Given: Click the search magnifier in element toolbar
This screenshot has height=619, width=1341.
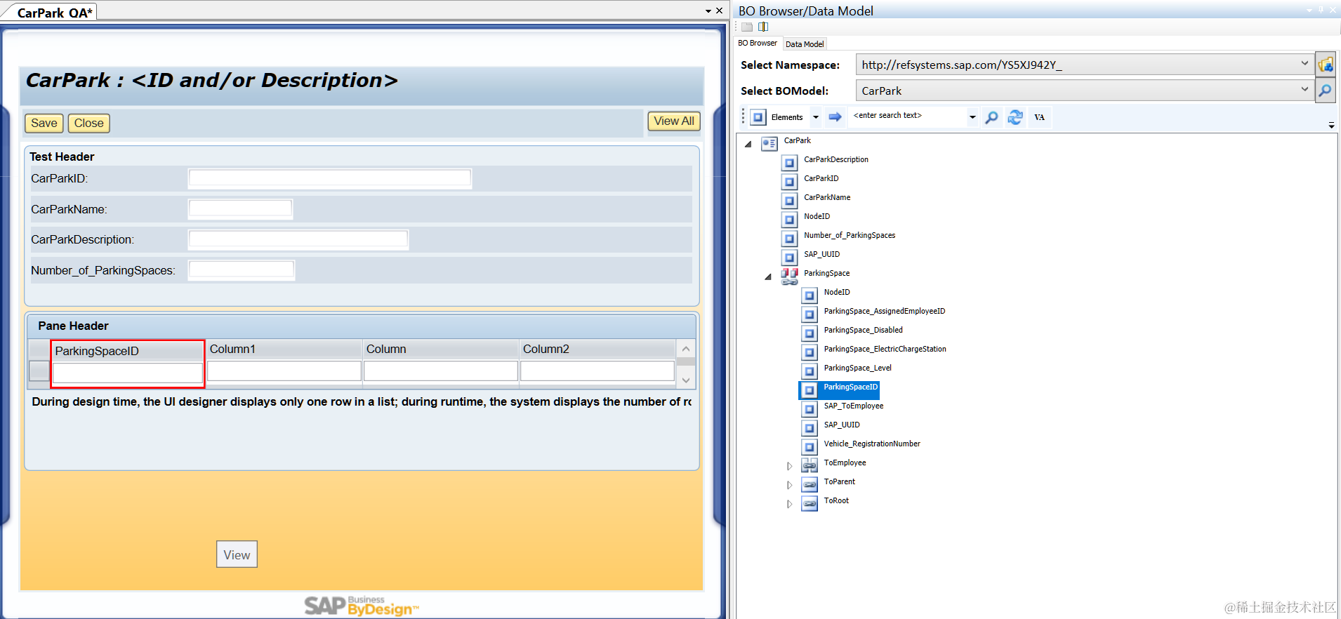Looking at the screenshot, I should (x=991, y=117).
